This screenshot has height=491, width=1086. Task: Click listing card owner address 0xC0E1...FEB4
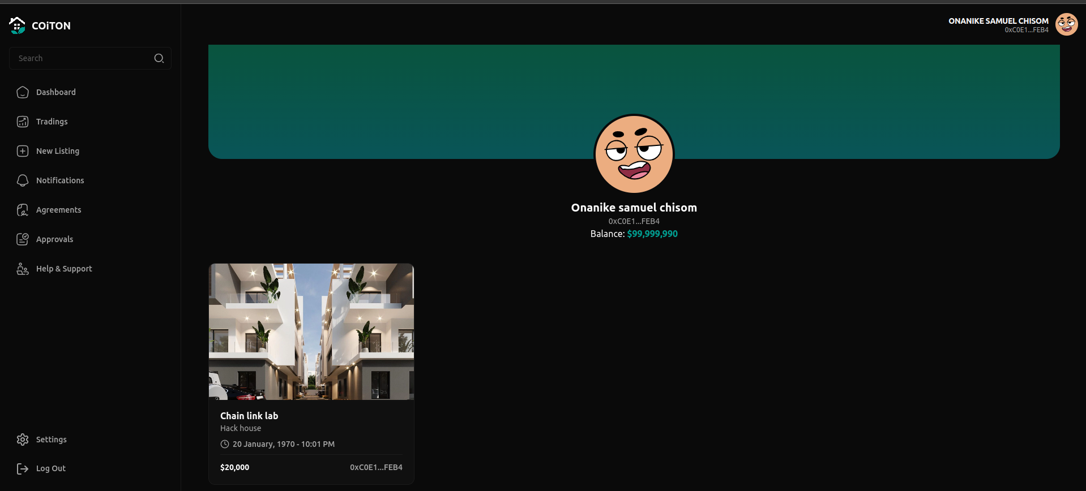point(376,467)
